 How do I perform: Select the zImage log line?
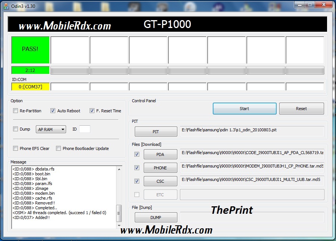[x=30, y=188]
